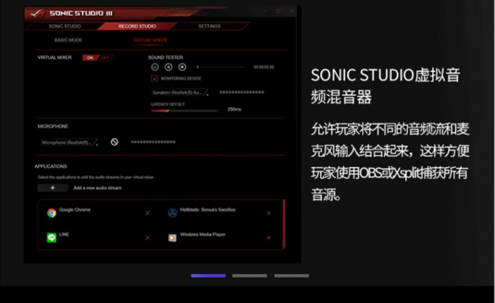Select Virtual Mixer sub-tab
Image resolution: width=495 pixels, height=303 pixels.
point(150,40)
